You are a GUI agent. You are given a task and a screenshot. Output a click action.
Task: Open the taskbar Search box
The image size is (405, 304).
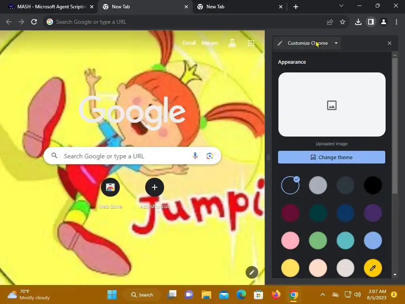pyautogui.click(x=142, y=294)
